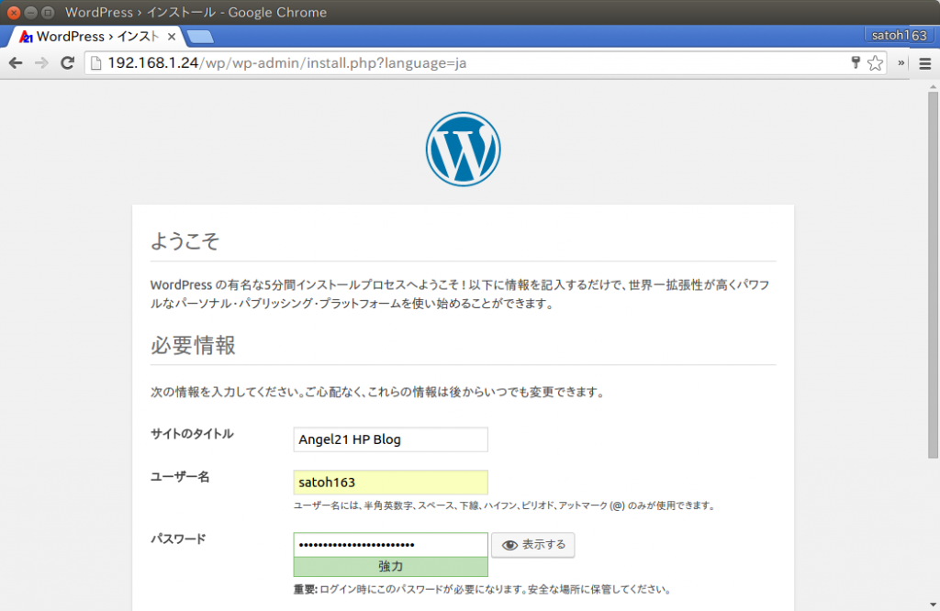Close the WordPress install tab
The width and height of the screenshot is (940, 611).
(172, 37)
